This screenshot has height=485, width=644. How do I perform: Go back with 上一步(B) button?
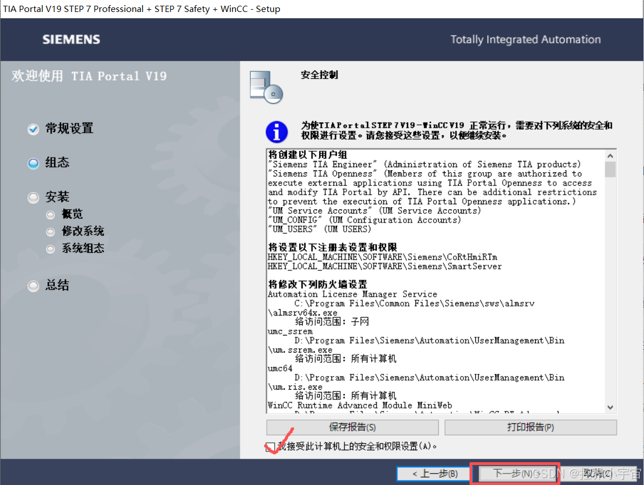(x=434, y=474)
